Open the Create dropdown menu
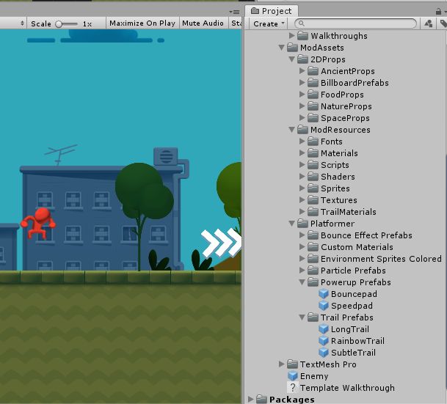The height and width of the screenshot is (404, 447). 269,23
